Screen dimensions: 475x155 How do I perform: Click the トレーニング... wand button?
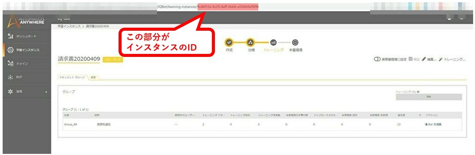[452, 59]
